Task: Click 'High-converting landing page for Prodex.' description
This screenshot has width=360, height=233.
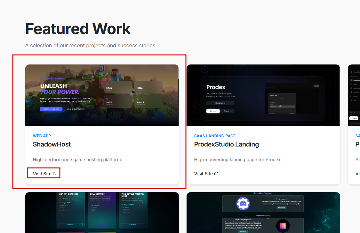Action: pos(238,160)
